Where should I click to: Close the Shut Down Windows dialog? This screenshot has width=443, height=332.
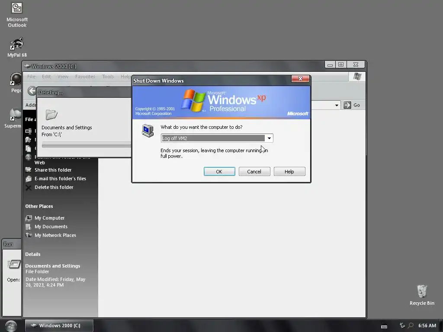[300, 79]
